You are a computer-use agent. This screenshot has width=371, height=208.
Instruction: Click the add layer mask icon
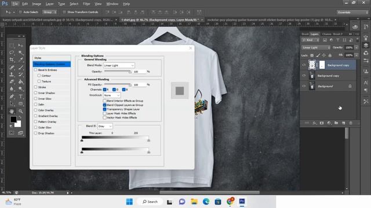tap(322, 123)
